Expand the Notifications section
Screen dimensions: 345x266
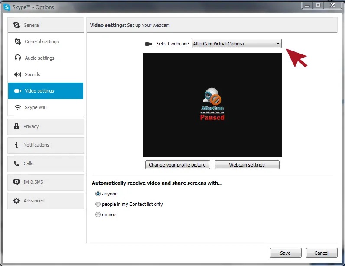click(46, 145)
